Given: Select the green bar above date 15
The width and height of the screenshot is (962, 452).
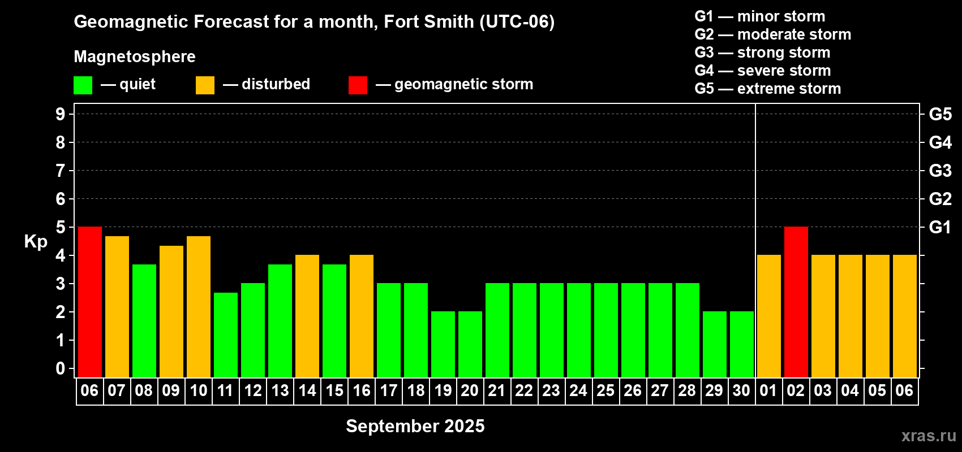Looking at the screenshot, I should point(334,321).
